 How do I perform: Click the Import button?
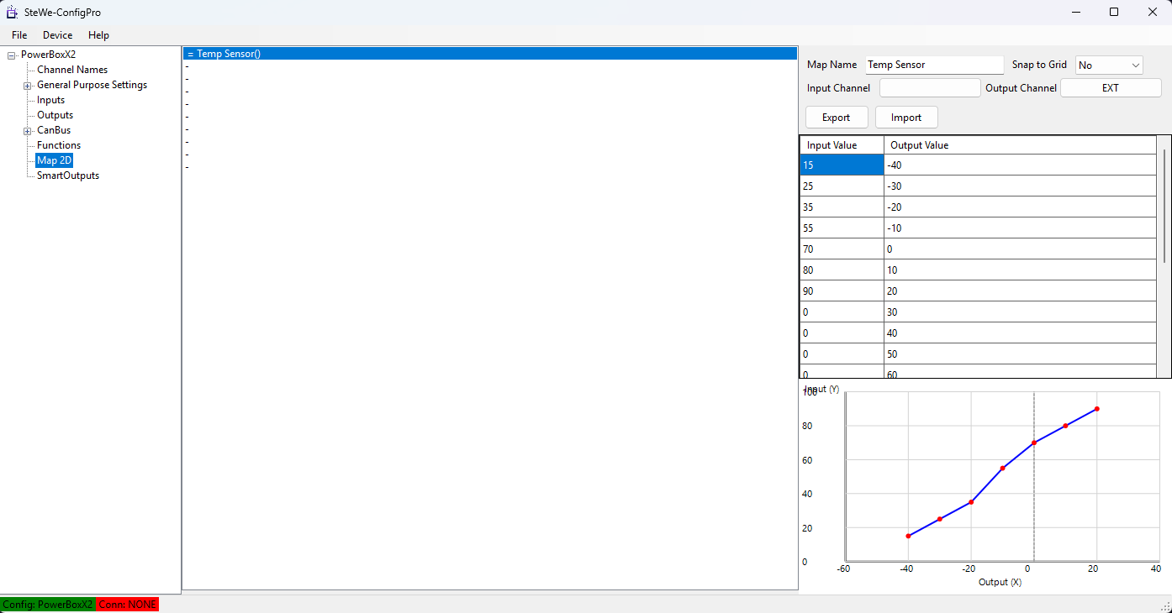click(906, 118)
